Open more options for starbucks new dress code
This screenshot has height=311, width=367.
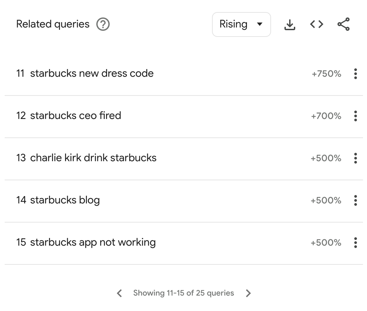(x=355, y=74)
